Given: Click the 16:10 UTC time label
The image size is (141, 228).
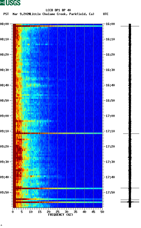Looking at the screenshot, I should [x=110, y=39].
